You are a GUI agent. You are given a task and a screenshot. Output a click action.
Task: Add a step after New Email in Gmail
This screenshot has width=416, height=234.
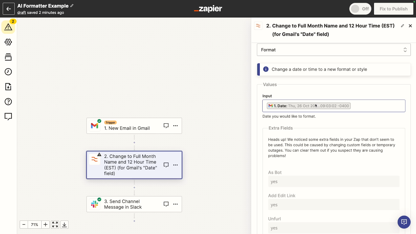click(x=134, y=143)
